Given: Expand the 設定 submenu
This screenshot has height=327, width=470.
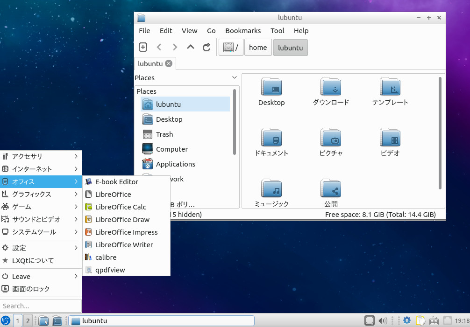Looking at the screenshot, I should tap(41, 248).
